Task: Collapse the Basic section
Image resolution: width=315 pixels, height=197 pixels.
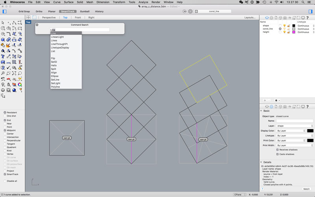Action: pos(261,111)
